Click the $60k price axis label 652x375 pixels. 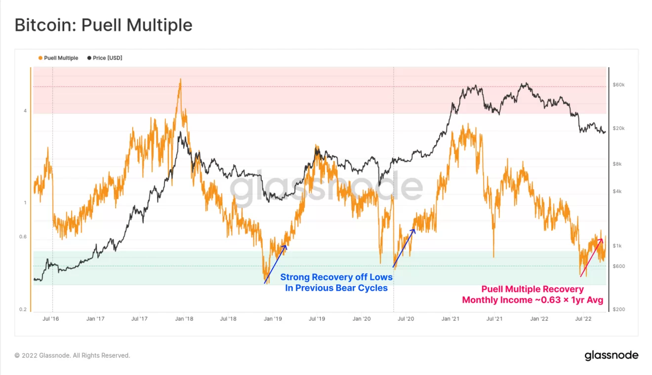pyautogui.click(x=618, y=85)
